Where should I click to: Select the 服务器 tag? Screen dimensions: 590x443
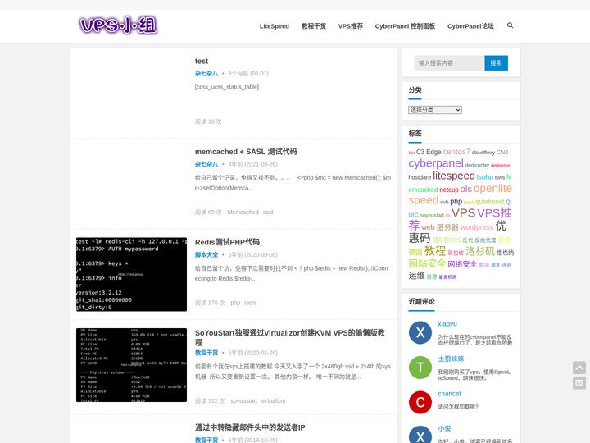(x=447, y=227)
